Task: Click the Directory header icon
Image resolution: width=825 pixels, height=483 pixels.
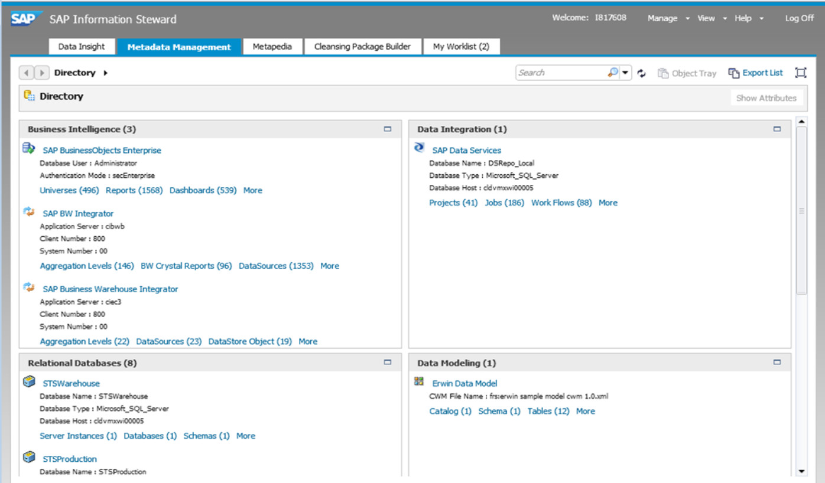Action: point(30,96)
